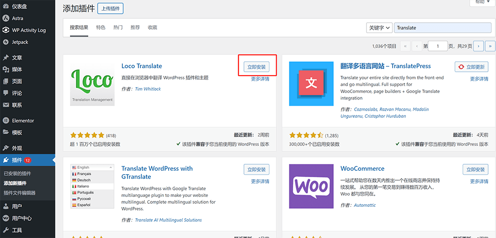The height and width of the screenshot is (238, 496).
Task: Click the TranslatePress plugin logo
Action: pyautogui.click(x=311, y=84)
